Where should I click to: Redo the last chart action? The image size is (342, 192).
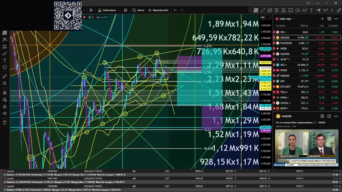point(182,10)
